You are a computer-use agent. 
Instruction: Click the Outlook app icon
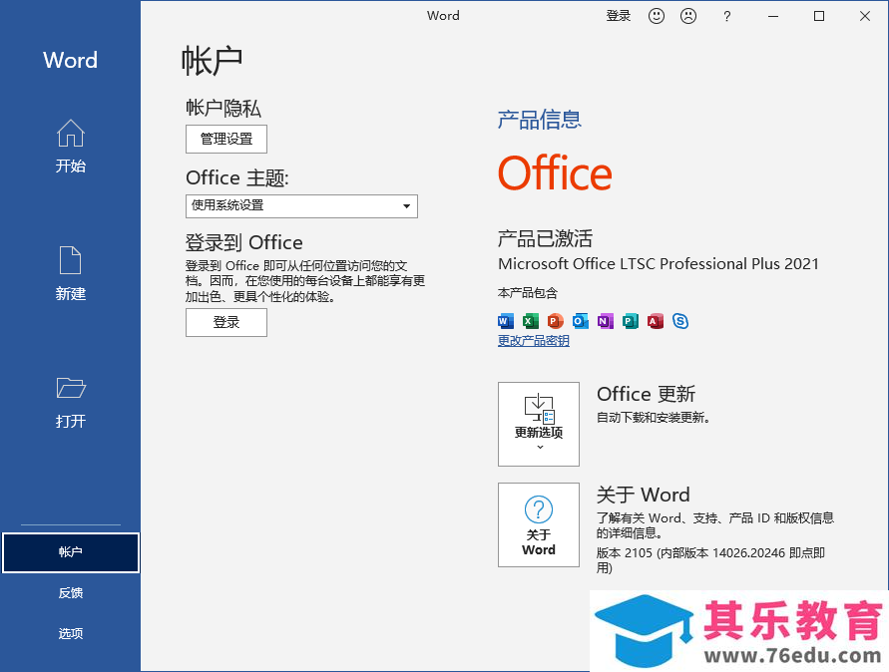580,321
